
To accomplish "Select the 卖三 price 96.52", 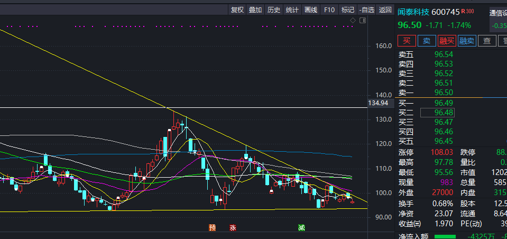I will click(x=444, y=73).
